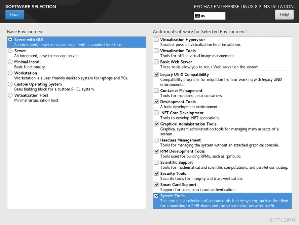299x225 pixels.
Task: Open the Help! button
Action: click(x=284, y=15)
